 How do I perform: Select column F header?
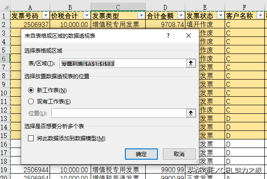pos(244,7)
